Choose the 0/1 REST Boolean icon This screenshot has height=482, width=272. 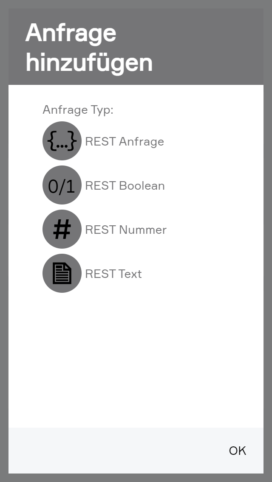62,185
